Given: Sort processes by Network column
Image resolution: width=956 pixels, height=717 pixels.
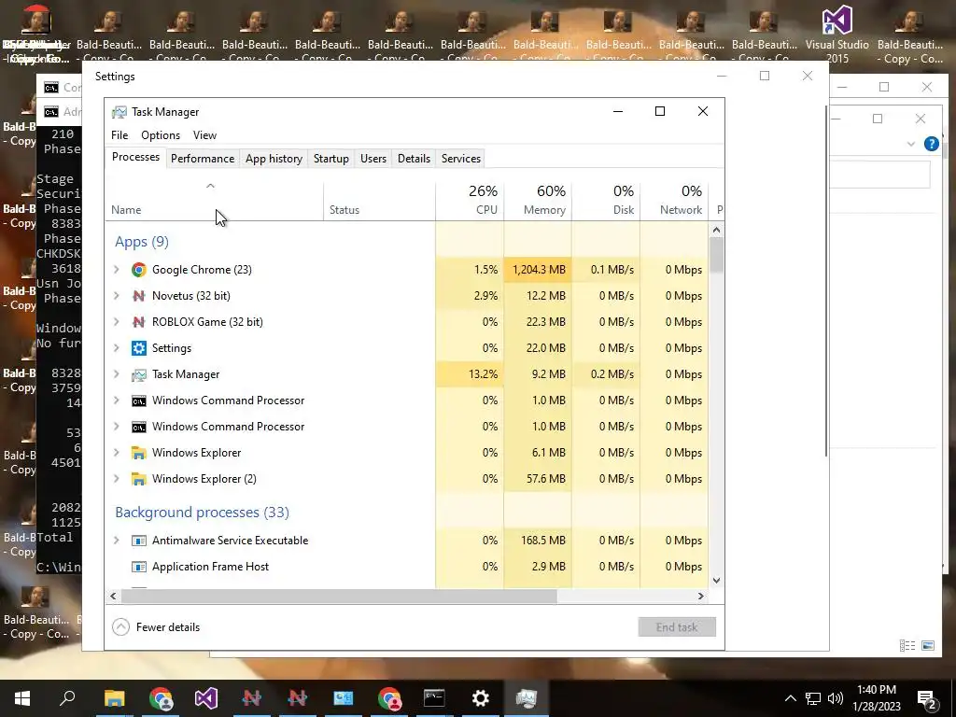Looking at the screenshot, I should tap(674, 202).
